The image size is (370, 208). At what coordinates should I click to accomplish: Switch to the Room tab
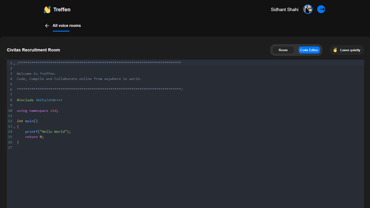[283, 50]
